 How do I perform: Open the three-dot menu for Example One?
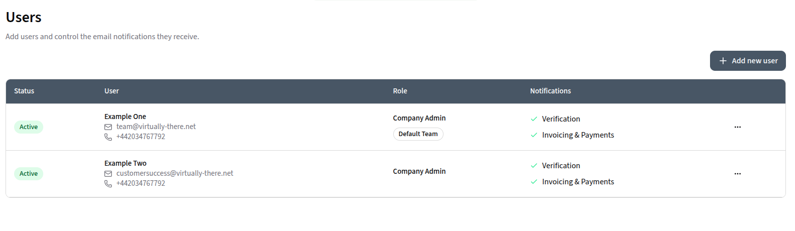pos(737,127)
